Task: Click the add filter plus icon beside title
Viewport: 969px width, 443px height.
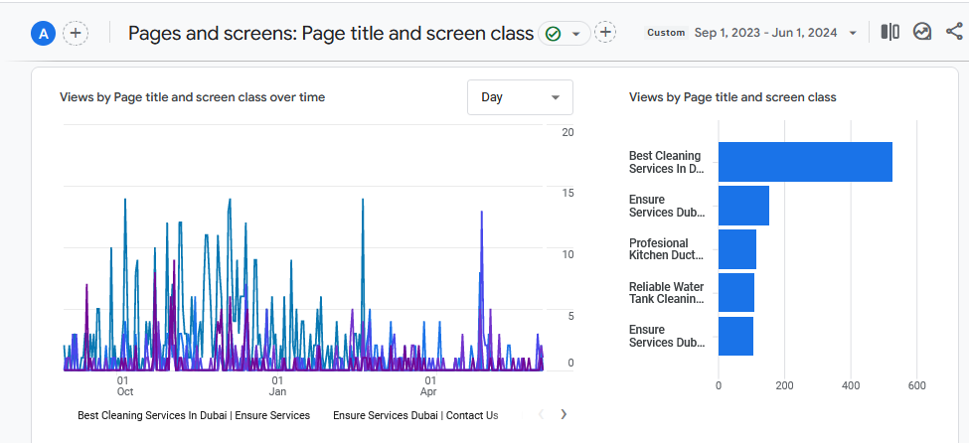Action: click(x=605, y=33)
